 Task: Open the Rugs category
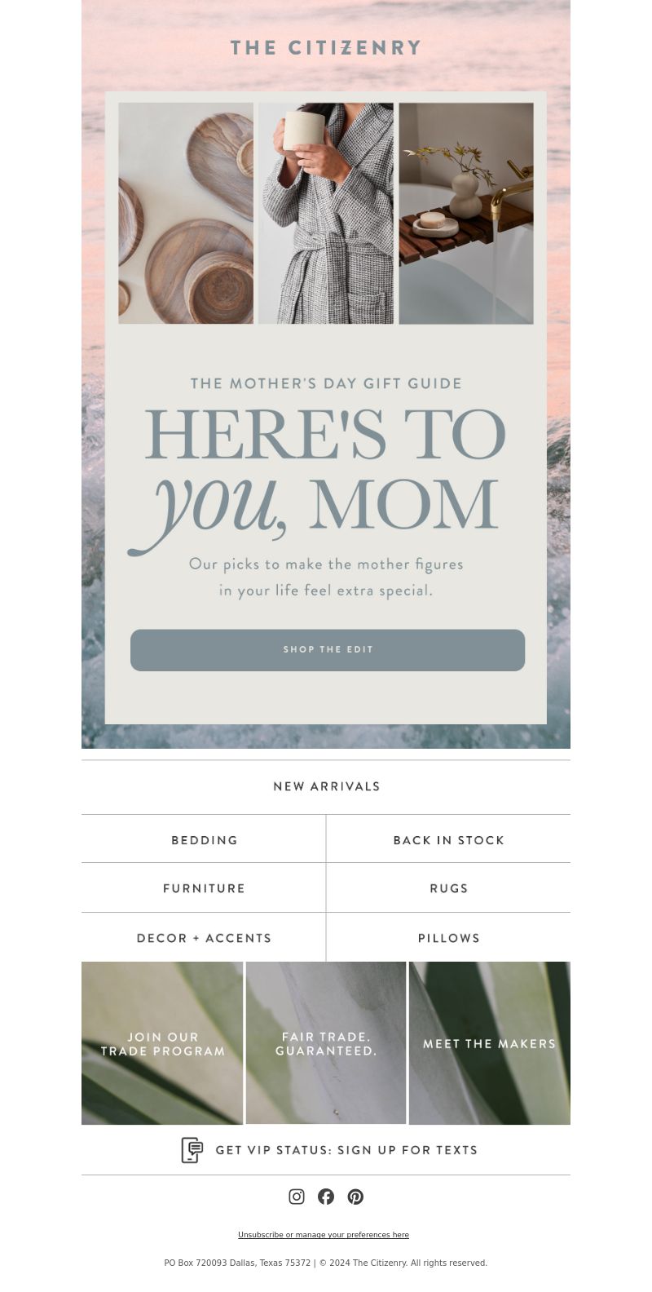coord(449,888)
